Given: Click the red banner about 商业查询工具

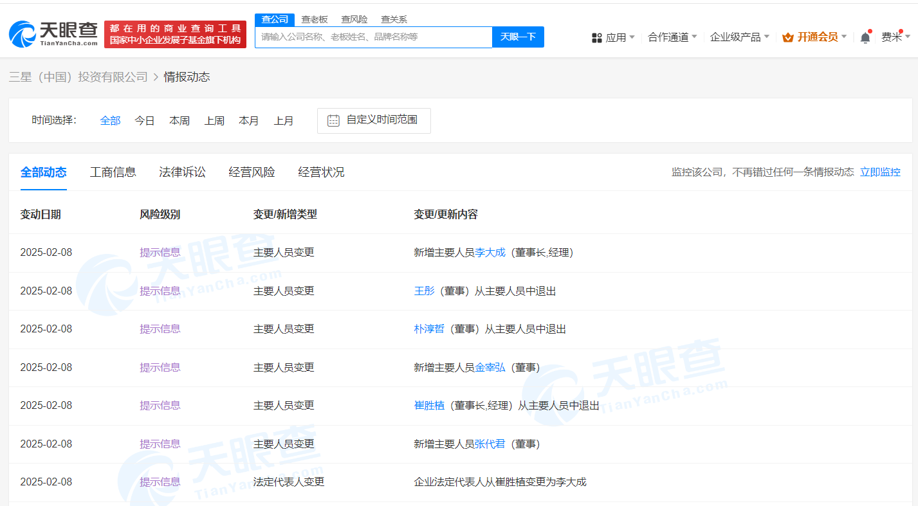Looking at the screenshot, I should pyautogui.click(x=175, y=34).
